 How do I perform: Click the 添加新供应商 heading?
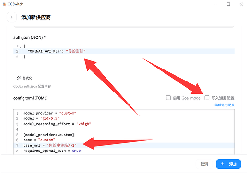pyautogui.click(x=36, y=17)
